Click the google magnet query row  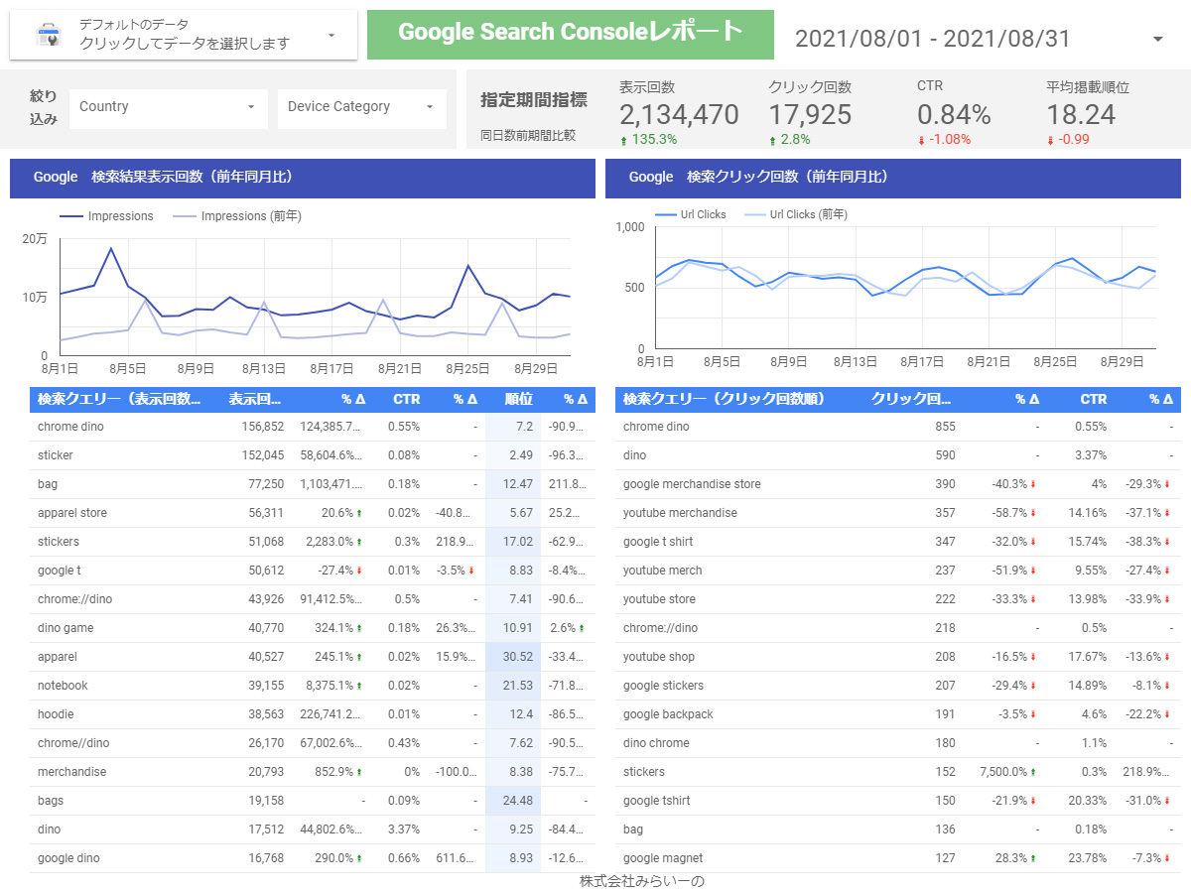[x=898, y=858]
